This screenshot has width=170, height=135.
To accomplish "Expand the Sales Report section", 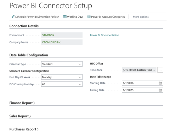I will pyautogui.click(x=20, y=116).
